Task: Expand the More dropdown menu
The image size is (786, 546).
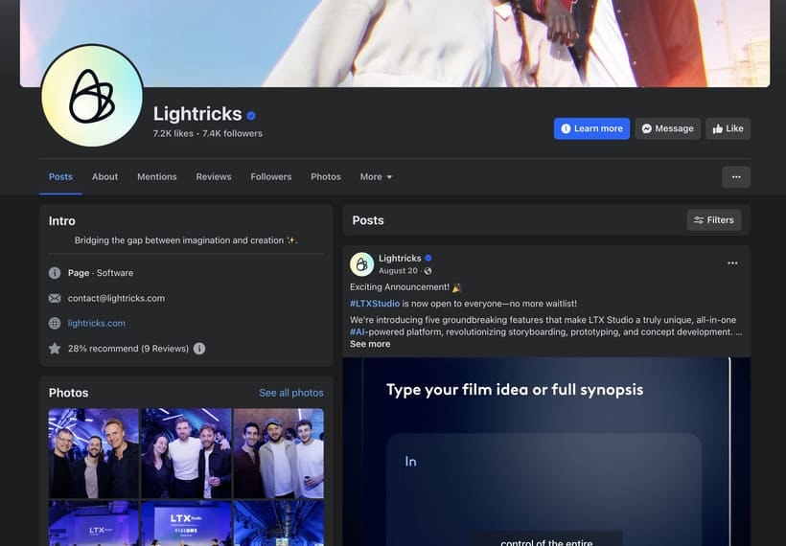Action: pyautogui.click(x=376, y=177)
